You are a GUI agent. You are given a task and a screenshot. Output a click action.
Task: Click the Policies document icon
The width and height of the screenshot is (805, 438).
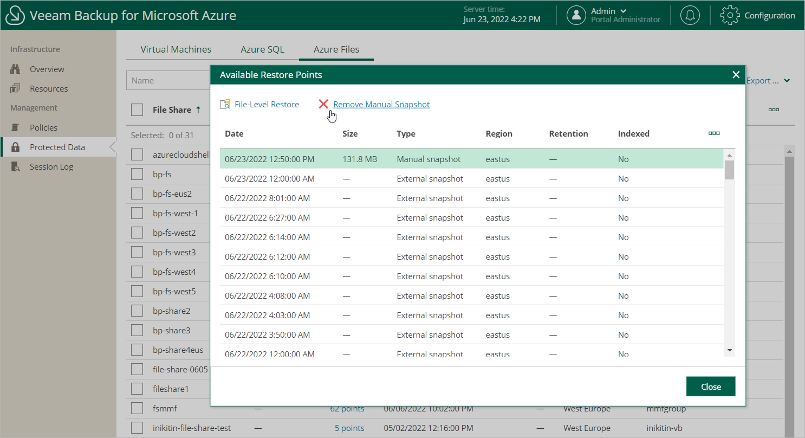tap(15, 127)
